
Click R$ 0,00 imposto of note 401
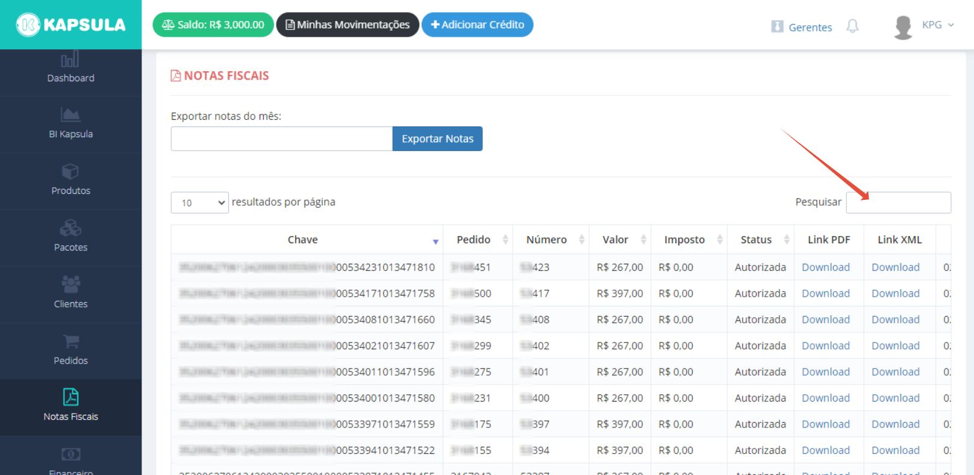(676, 372)
